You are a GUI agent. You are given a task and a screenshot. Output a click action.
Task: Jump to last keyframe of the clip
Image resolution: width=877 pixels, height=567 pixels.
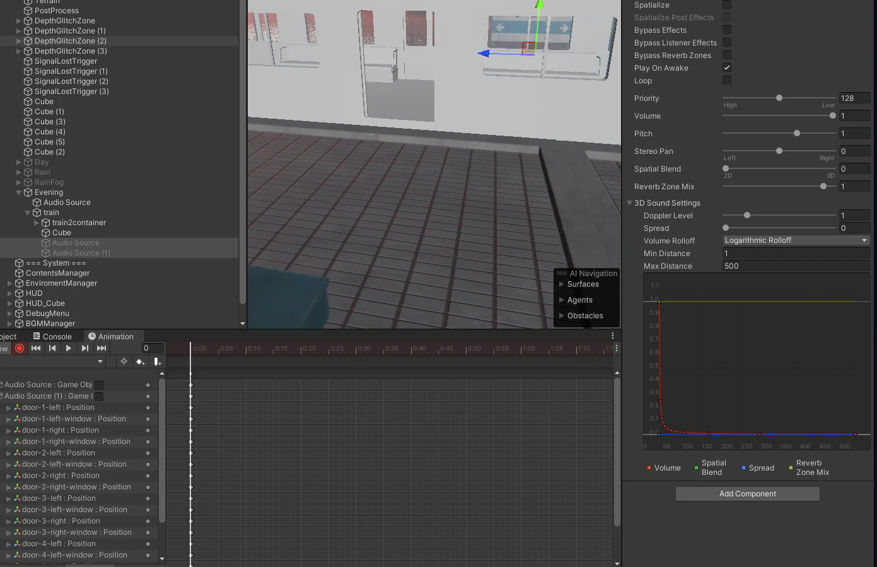(102, 348)
